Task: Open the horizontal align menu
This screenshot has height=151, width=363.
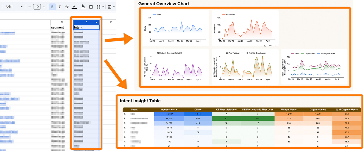Action: pos(112,7)
